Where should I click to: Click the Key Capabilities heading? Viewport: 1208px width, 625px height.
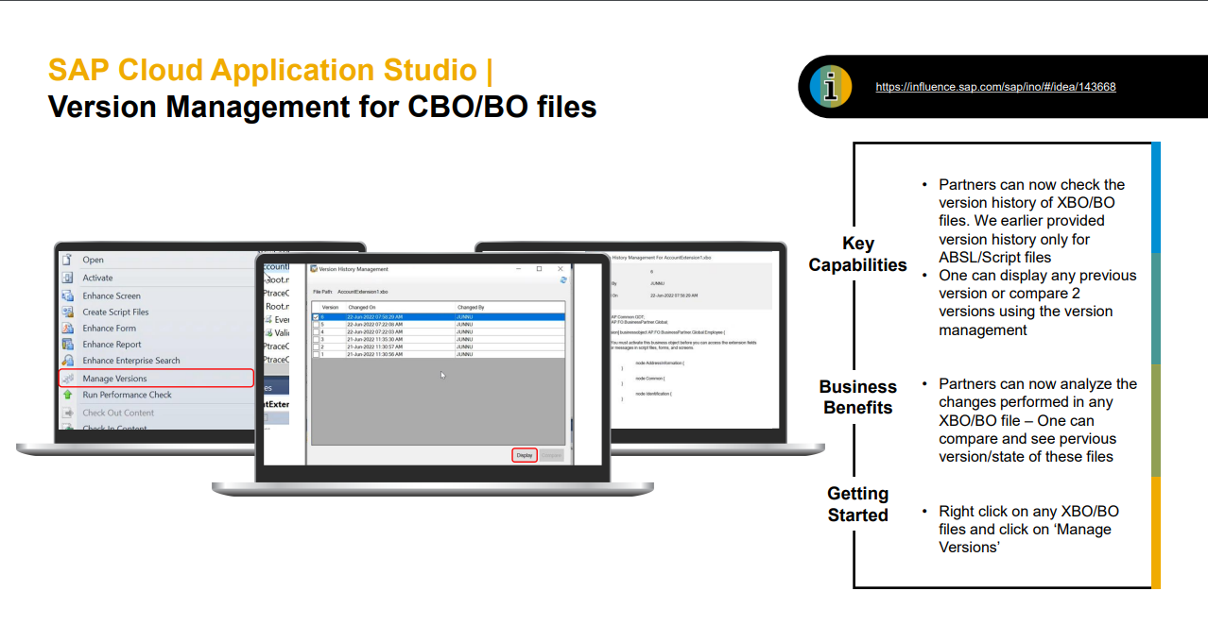857,254
